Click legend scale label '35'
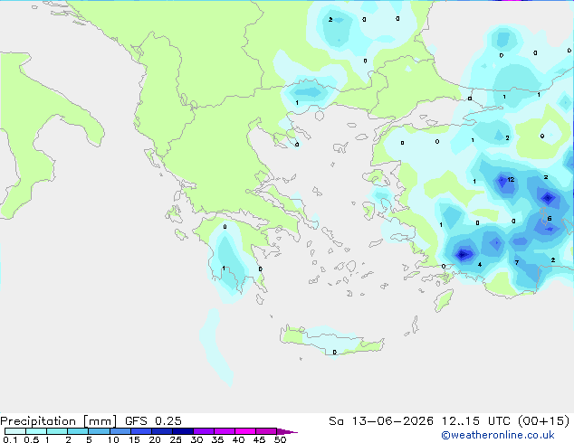The height and width of the screenshot is (443, 574). (217, 439)
